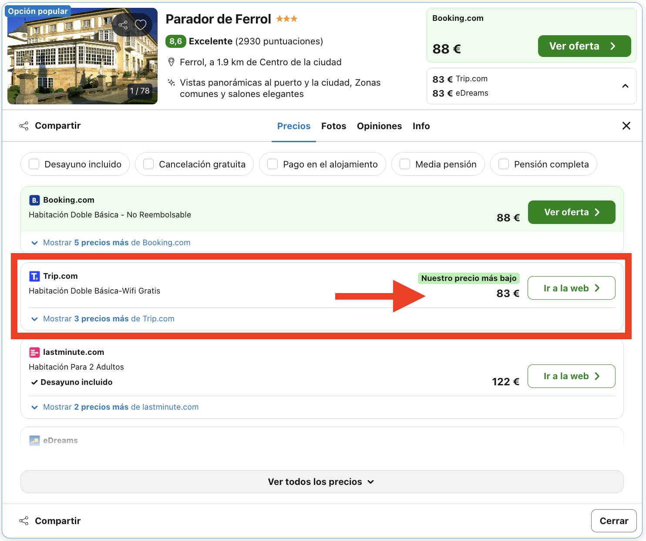The height and width of the screenshot is (541, 646).
Task: Click the Booking.com logo icon
Action: tap(34, 200)
